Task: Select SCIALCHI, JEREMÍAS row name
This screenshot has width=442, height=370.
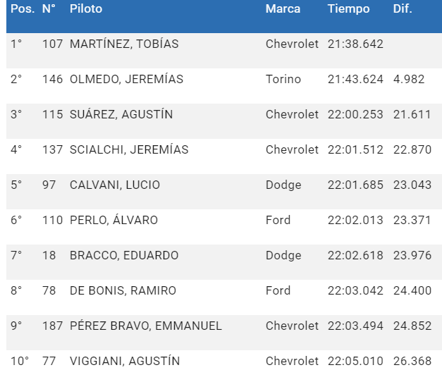Action: pyautogui.click(x=129, y=149)
